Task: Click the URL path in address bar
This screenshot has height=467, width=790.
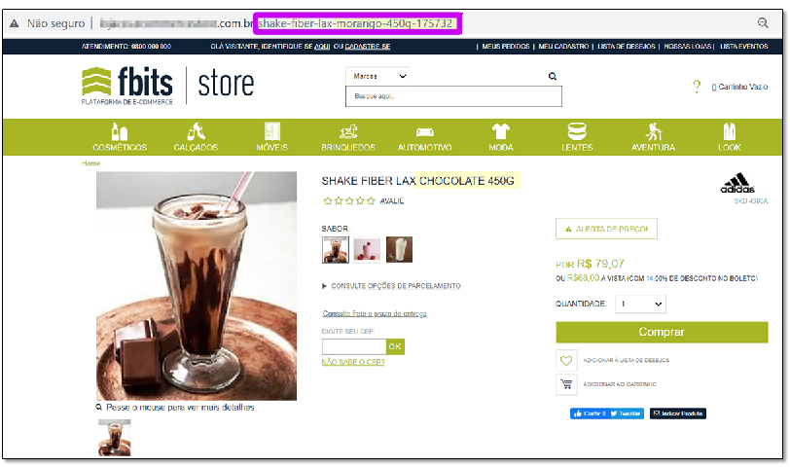Action: 356,23
